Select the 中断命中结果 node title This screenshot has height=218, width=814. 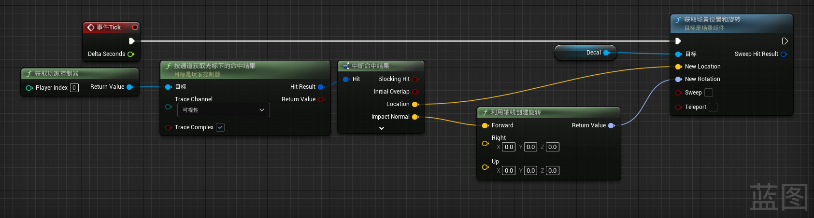(x=371, y=66)
